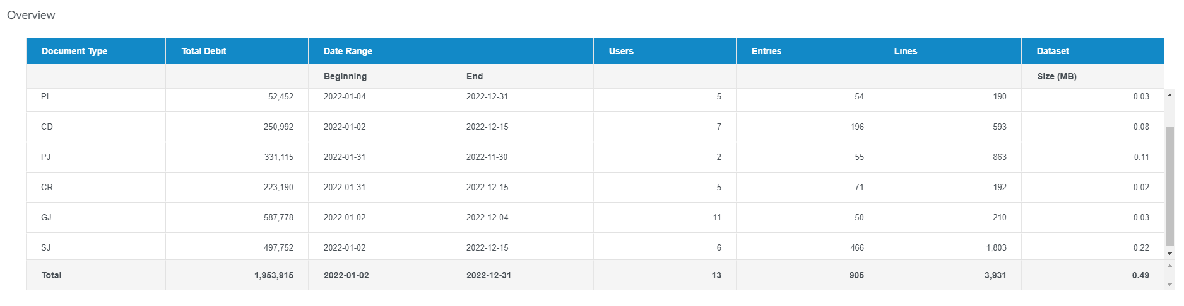Click the table scrollbar up arrow
The image size is (1184, 306).
click(1169, 96)
